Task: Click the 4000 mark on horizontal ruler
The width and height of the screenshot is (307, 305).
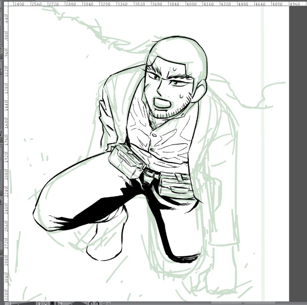Action: coord(191,4)
